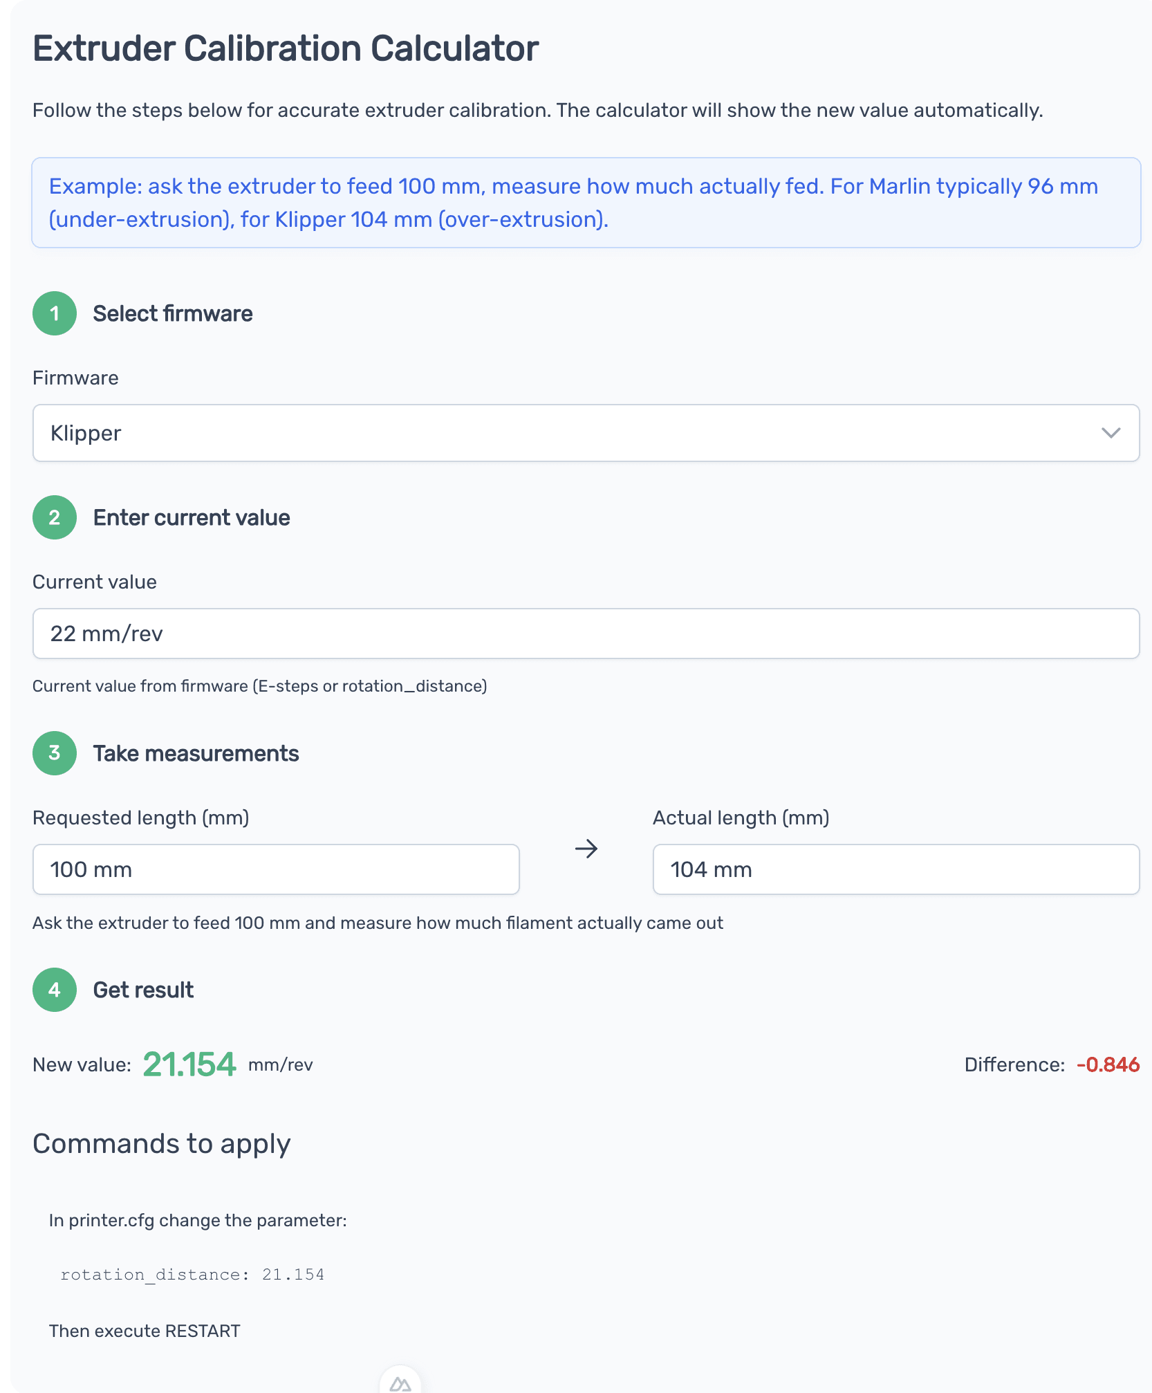1152x1393 pixels.
Task: Focus the Current value input field
Action: pos(586,634)
